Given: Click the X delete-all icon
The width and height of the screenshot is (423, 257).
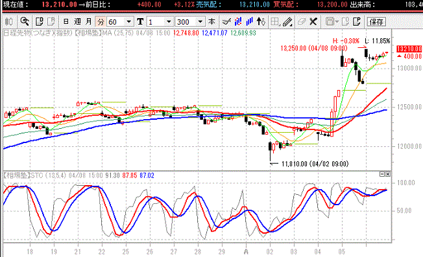Looking at the screenshot, I should (x=313, y=21).
